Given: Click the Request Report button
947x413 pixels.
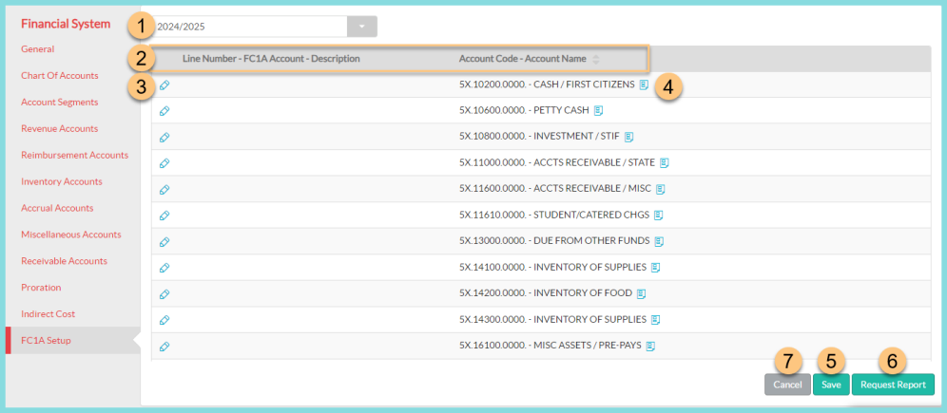Looking at the screenshot, I should 893,385.
